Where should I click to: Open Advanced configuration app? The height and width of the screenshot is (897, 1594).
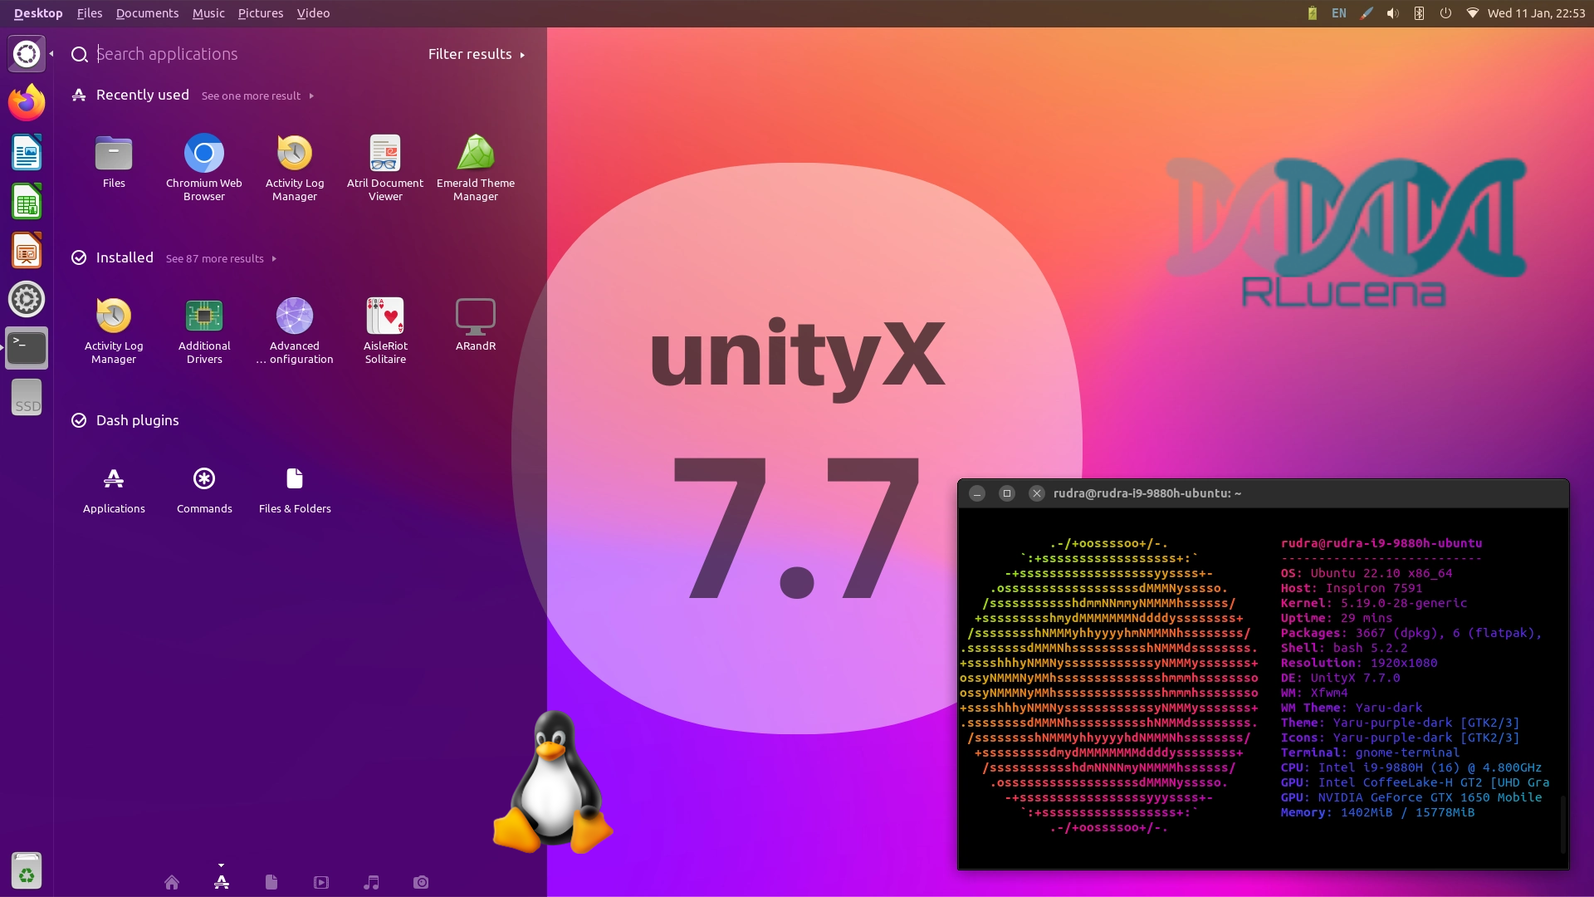[x=295, y=330]
